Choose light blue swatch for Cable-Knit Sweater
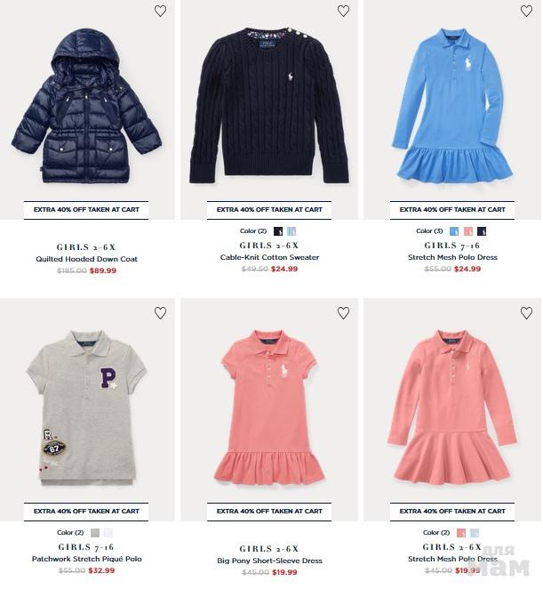The image size is (543, 589). 291,231
